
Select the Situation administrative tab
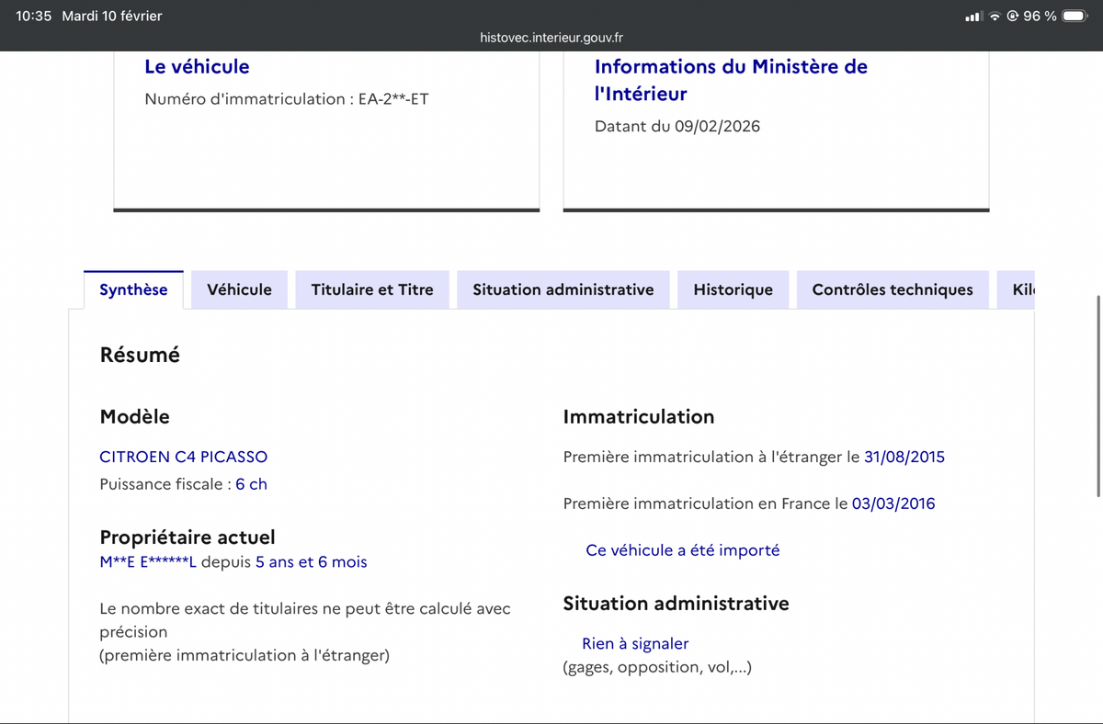click(563, 289)
